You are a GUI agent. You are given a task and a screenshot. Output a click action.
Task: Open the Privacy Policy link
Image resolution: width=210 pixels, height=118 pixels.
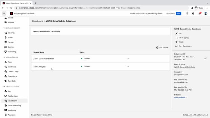coord(36,115)
